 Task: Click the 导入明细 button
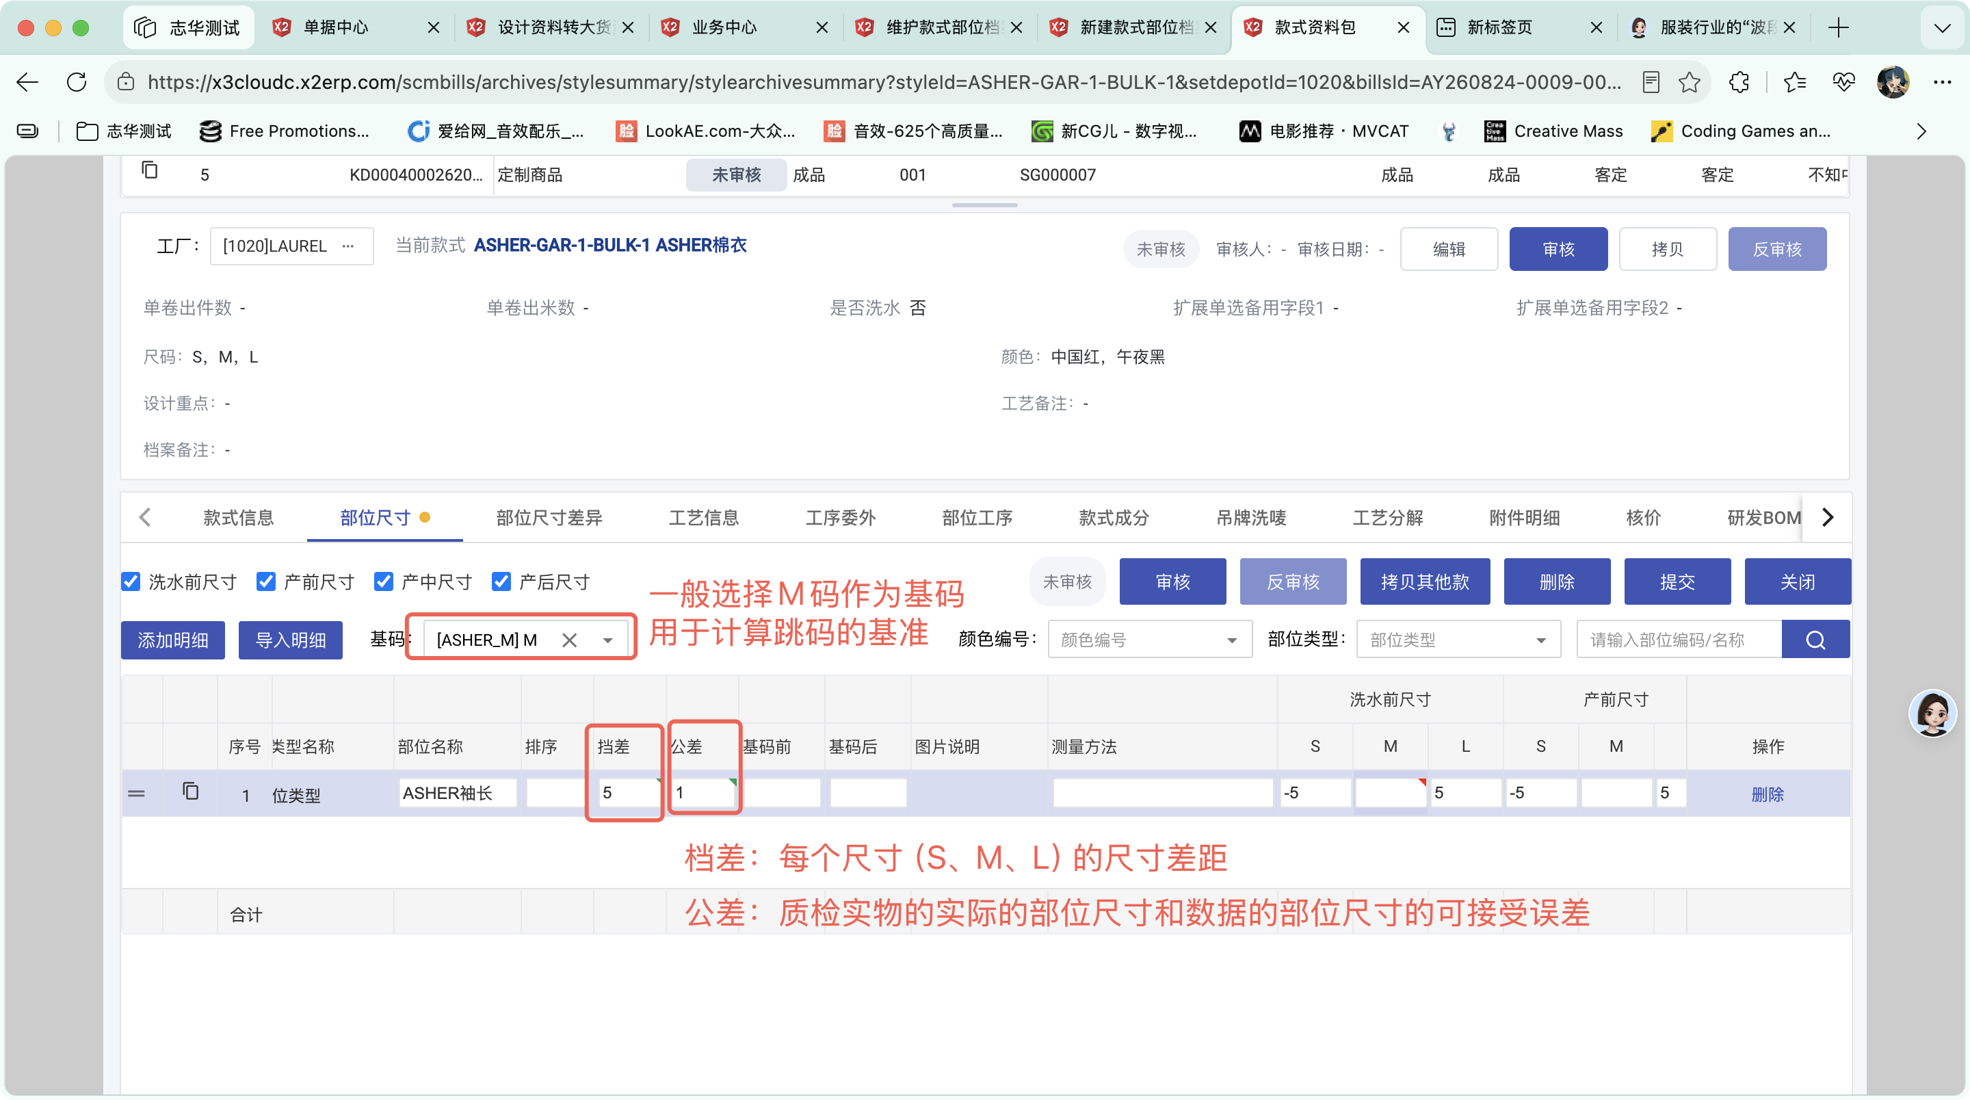(x=291, y=640)
